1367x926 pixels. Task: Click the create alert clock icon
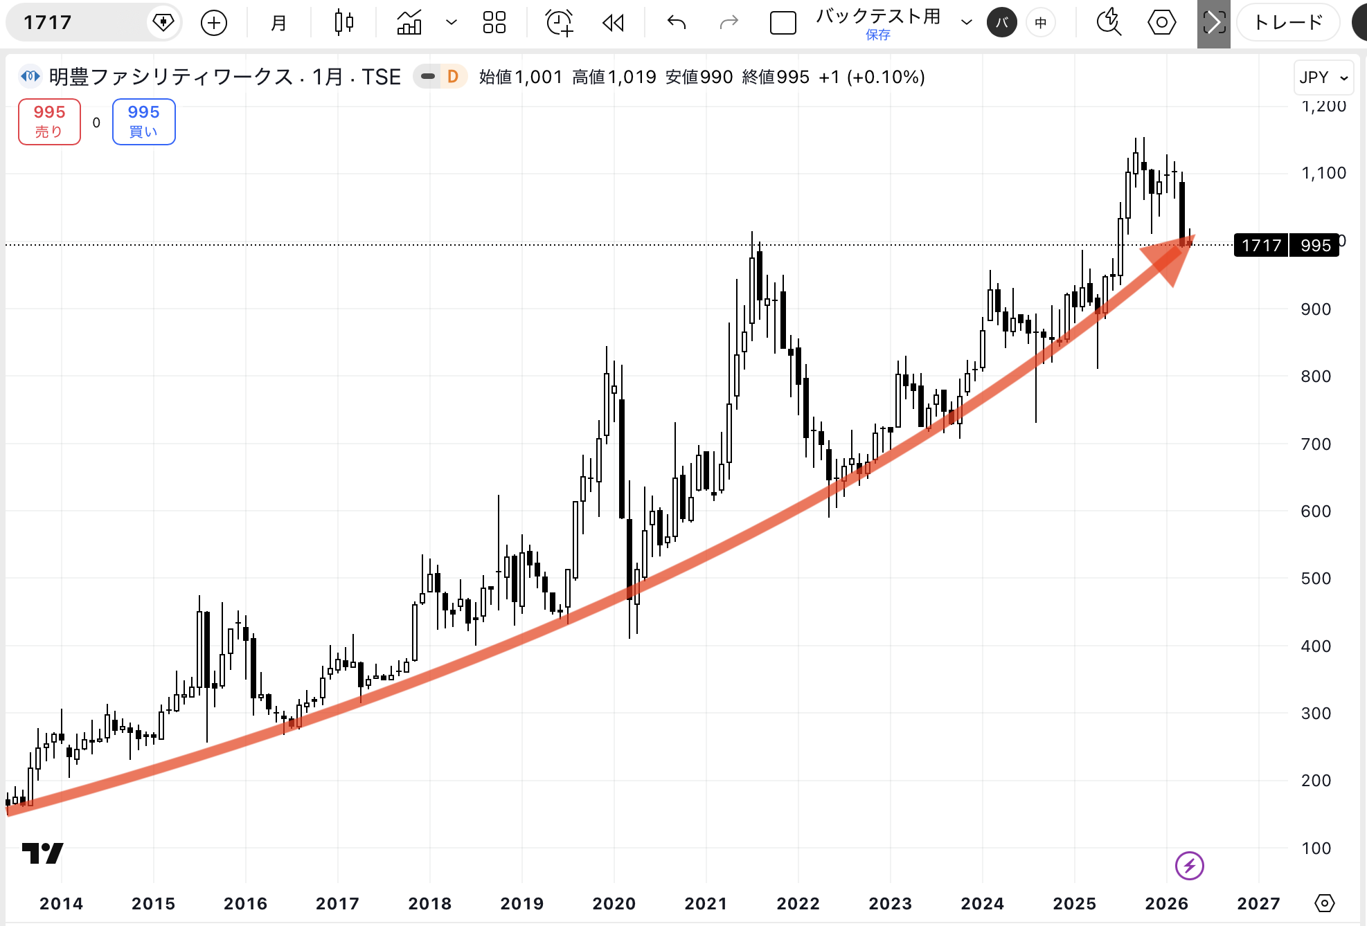tap(559, 23)
